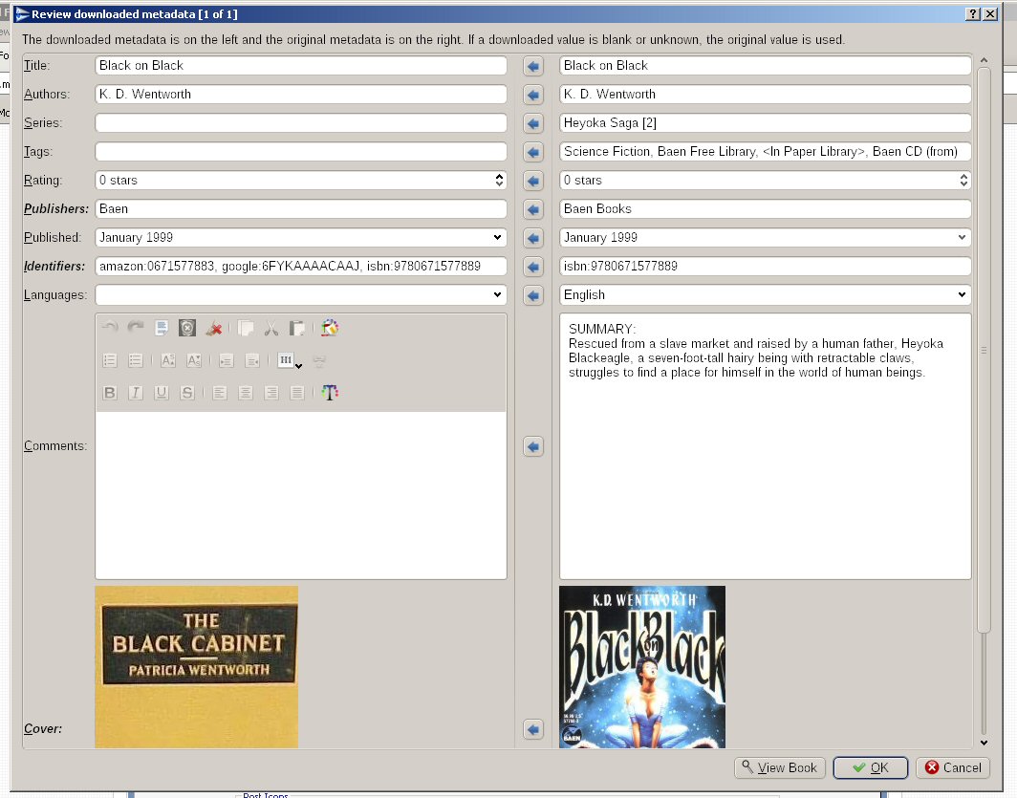This screenshot has height=798, width=1017.
Task: Select The Black Cabinet downloaded cover
Action: point(197,667)
